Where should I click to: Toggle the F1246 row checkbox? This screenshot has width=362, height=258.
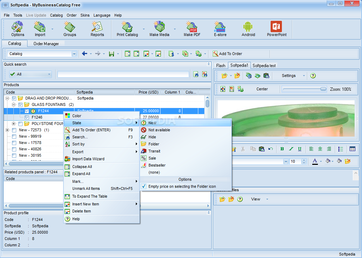[27, 117]
